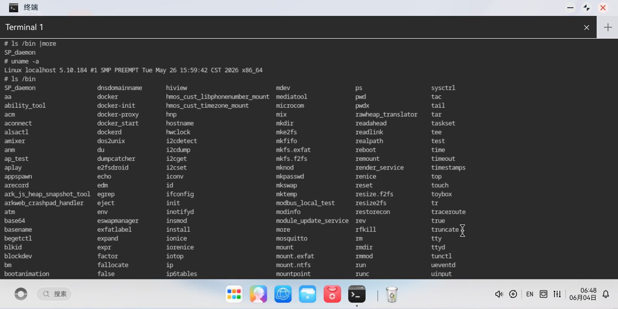Minimize the terminal window
Image resolution: width=618 pixels, height=309 pixels.
pos(570,8)
